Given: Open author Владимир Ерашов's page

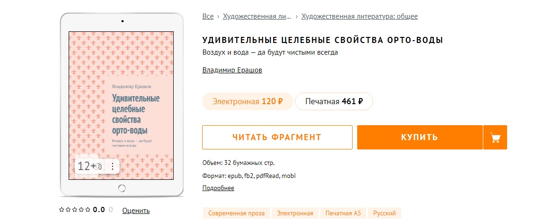Looking at the screenshot, I should 232,70.
